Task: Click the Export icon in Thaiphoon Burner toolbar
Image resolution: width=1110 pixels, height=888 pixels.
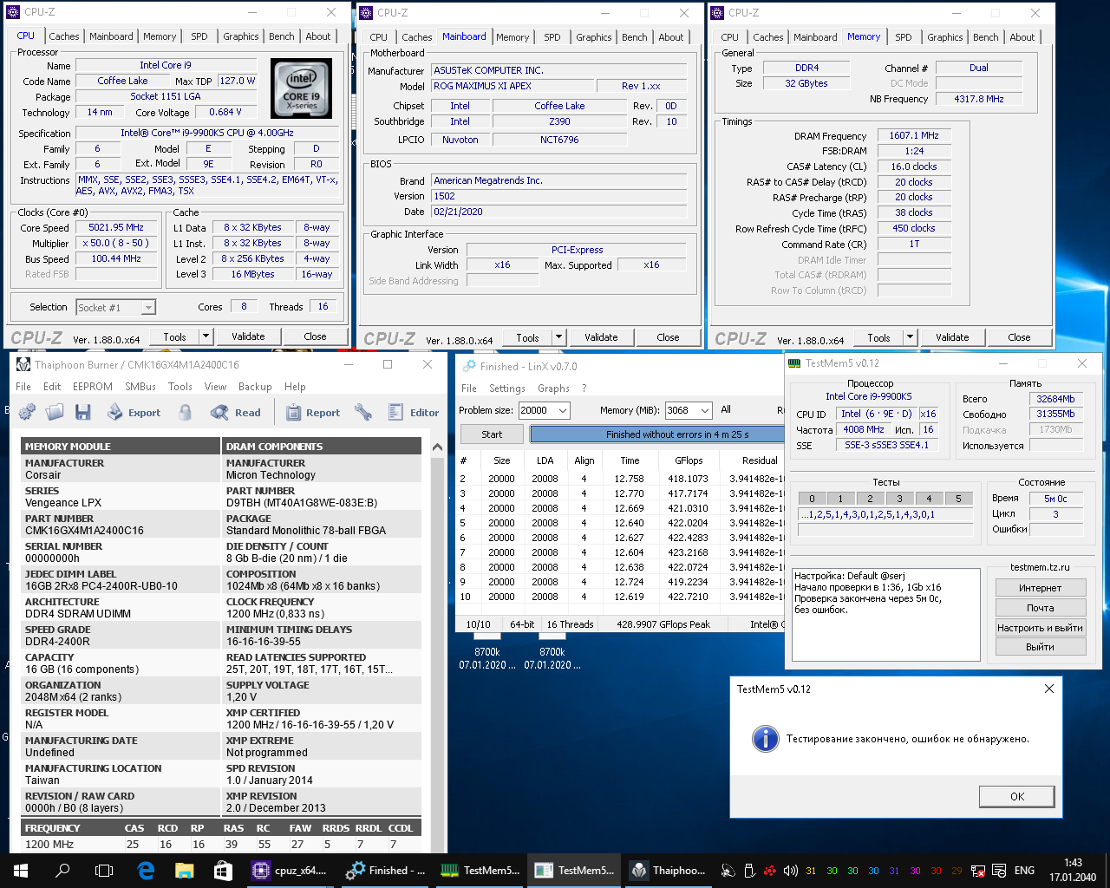Action: point(115,413)
